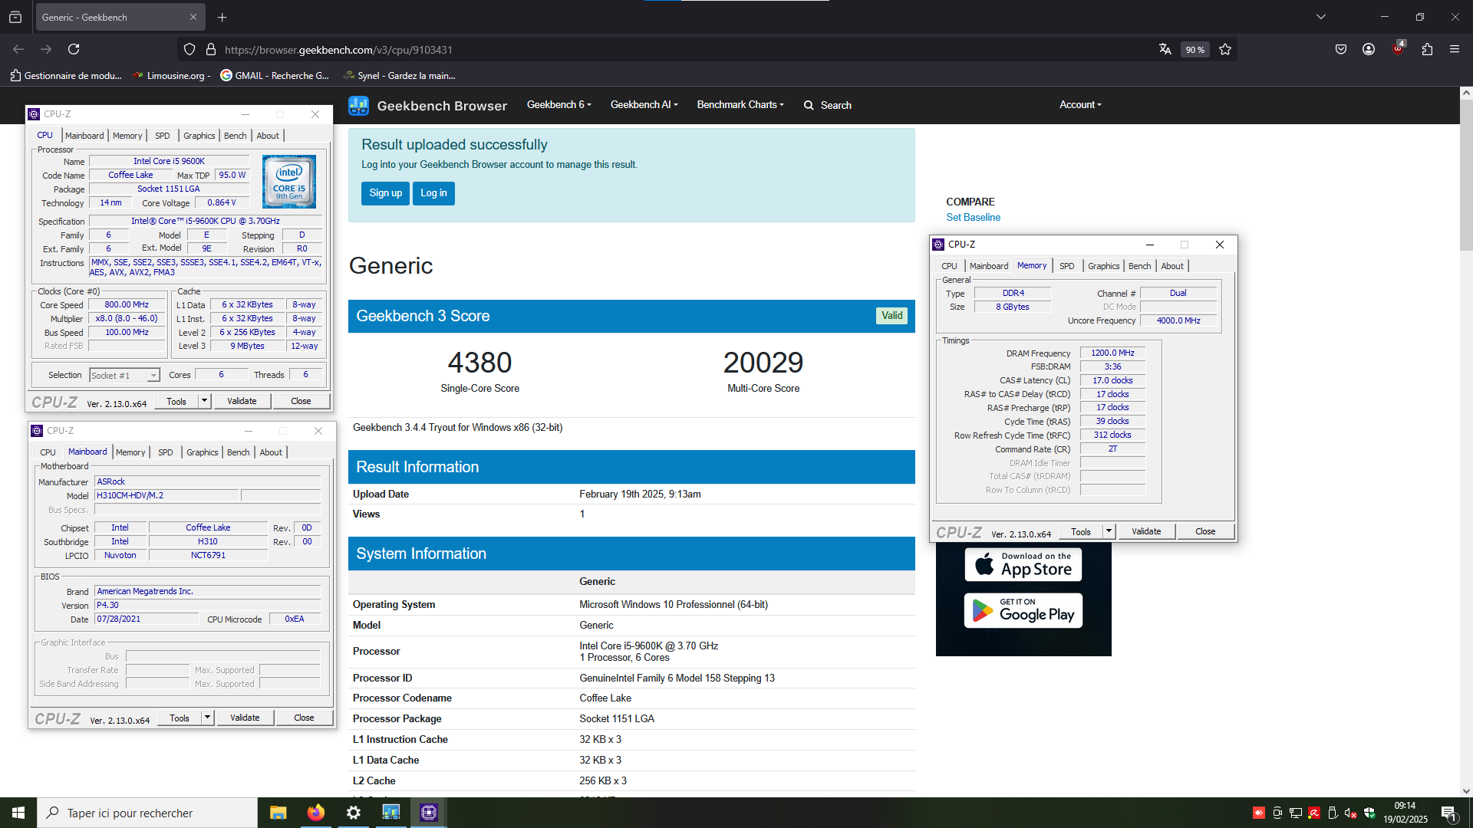Expand Tools arrow in CPU-Z Memory window
Screen dimensions: 1473x828
[1109, 531]
